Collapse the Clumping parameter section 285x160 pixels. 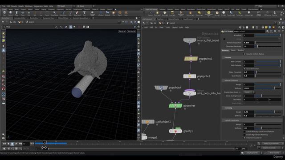228,108
